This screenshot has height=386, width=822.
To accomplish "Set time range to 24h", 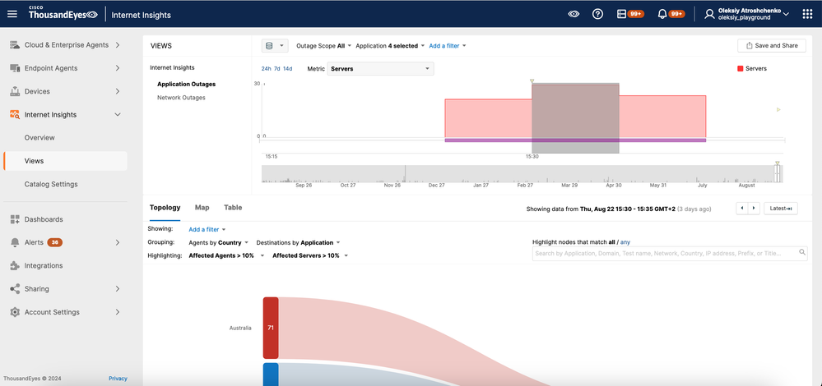I will pyautogui.click(x=267, y=68).
